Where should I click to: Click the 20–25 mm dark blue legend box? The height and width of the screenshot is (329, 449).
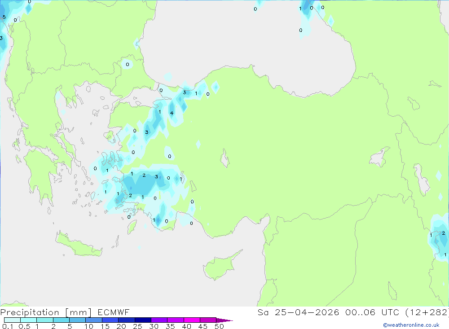pyautogui.click(x=127, y=320)
